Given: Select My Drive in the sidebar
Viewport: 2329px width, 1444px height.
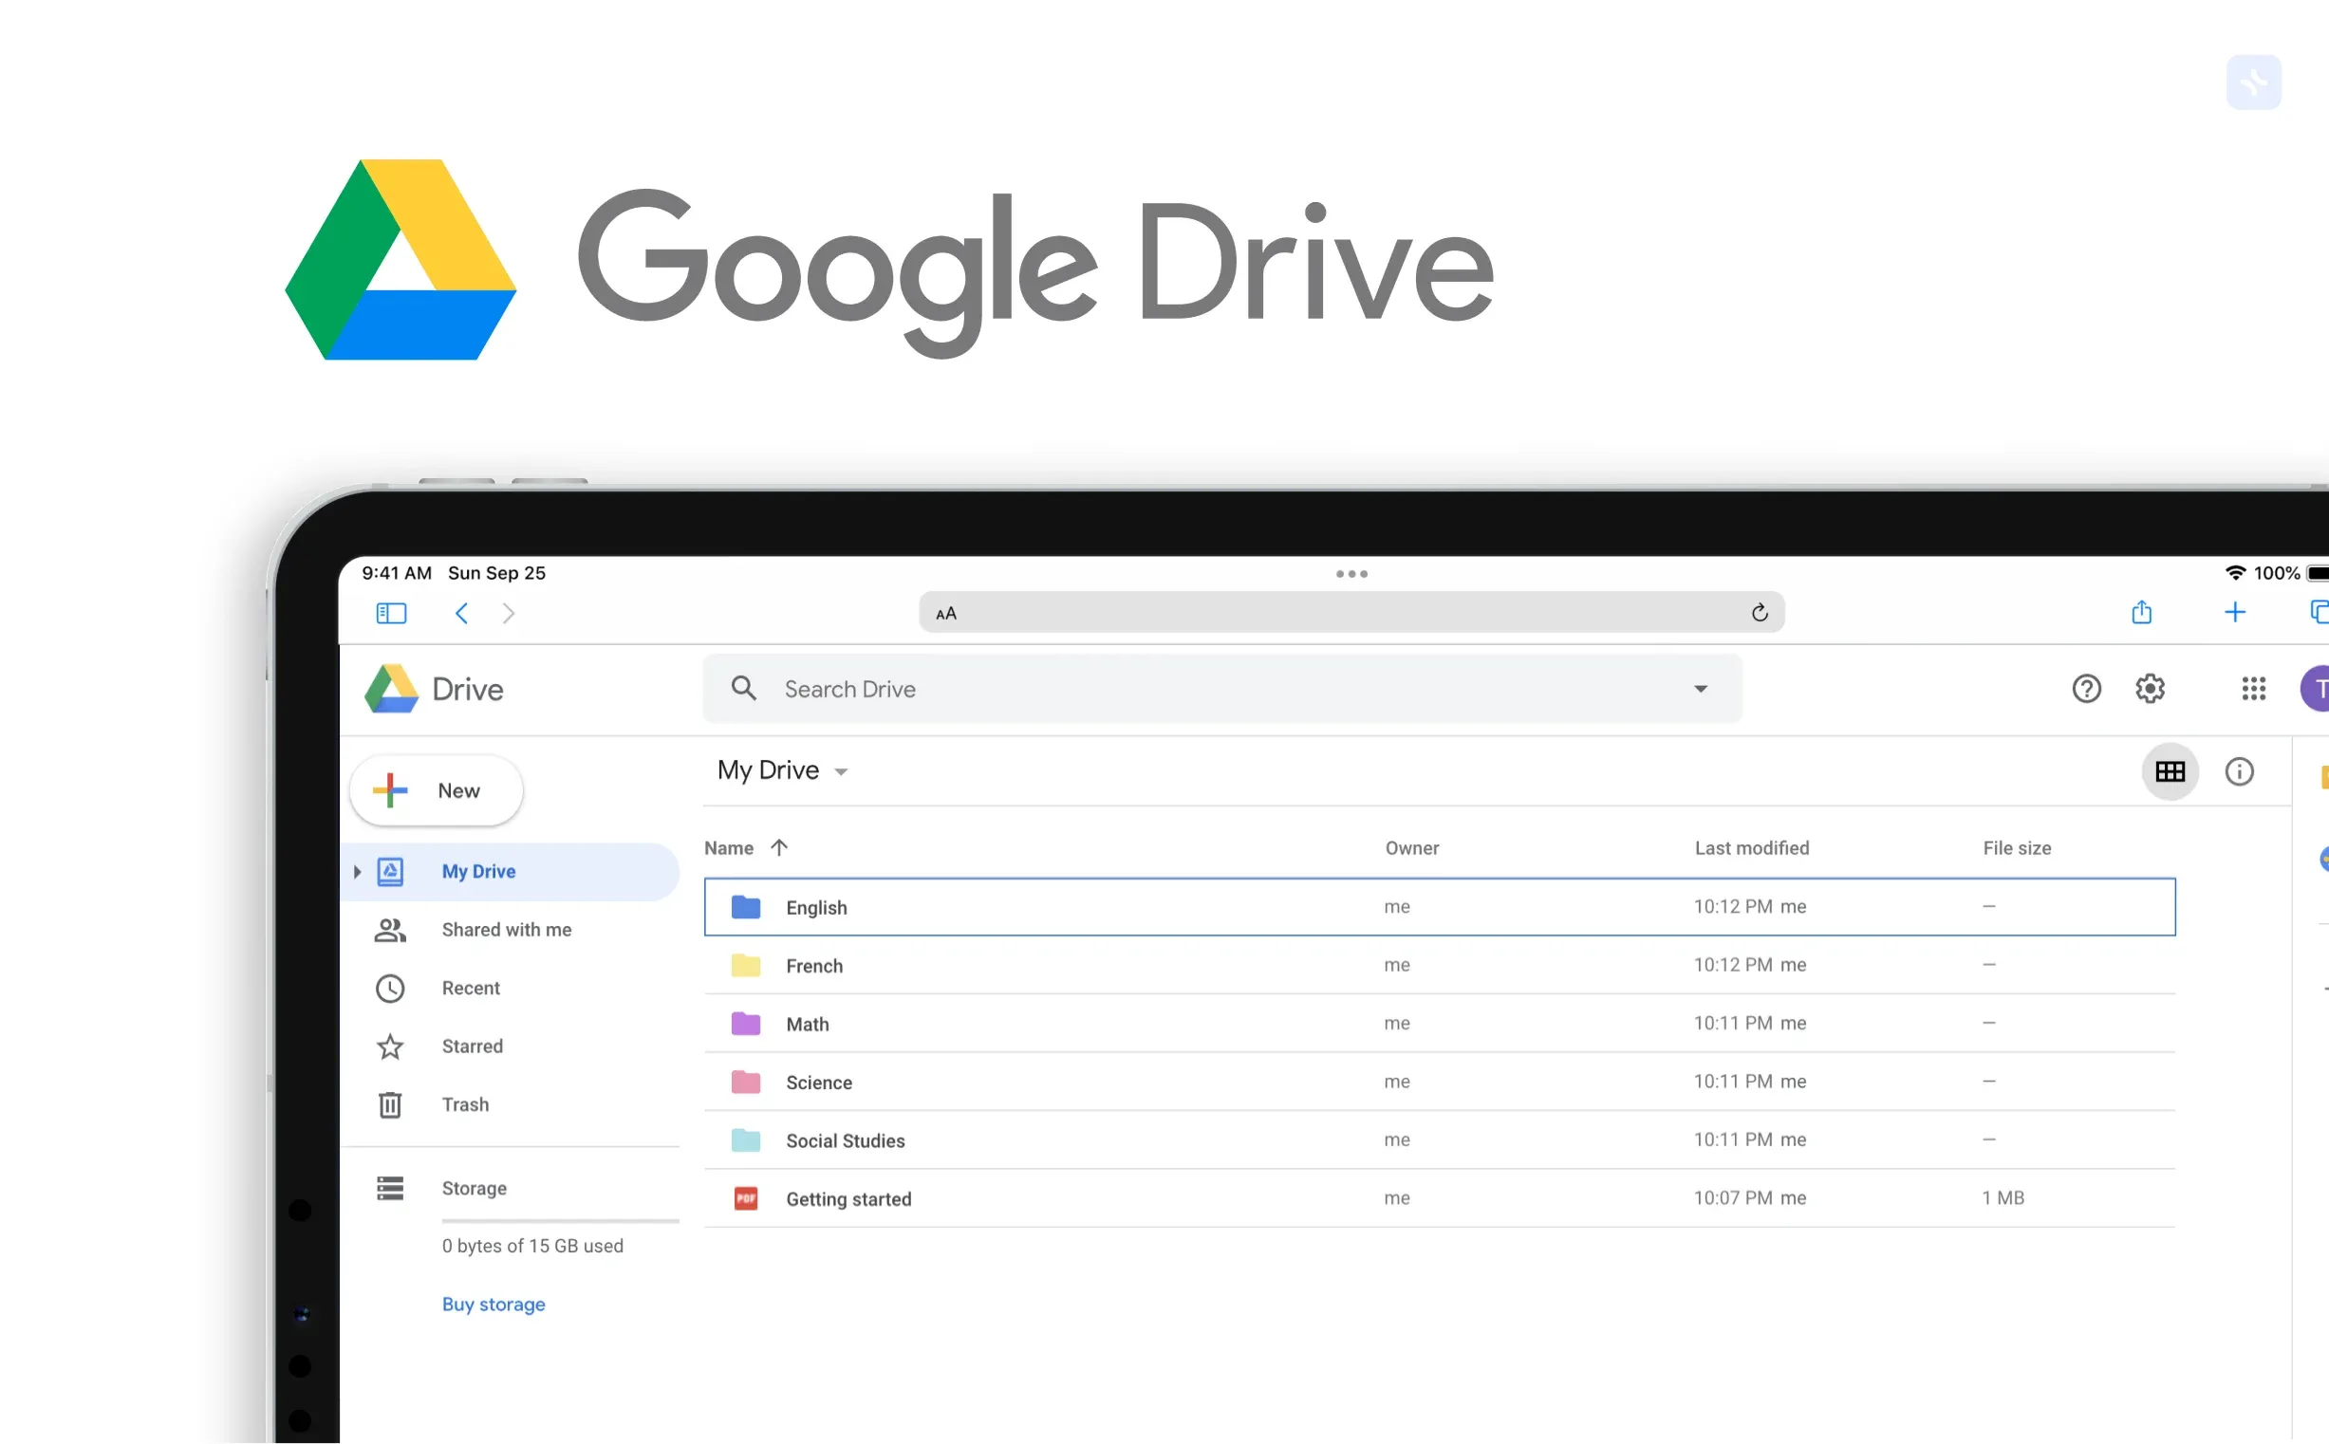Looking at the screenshot, I should (x=509, y=871).
